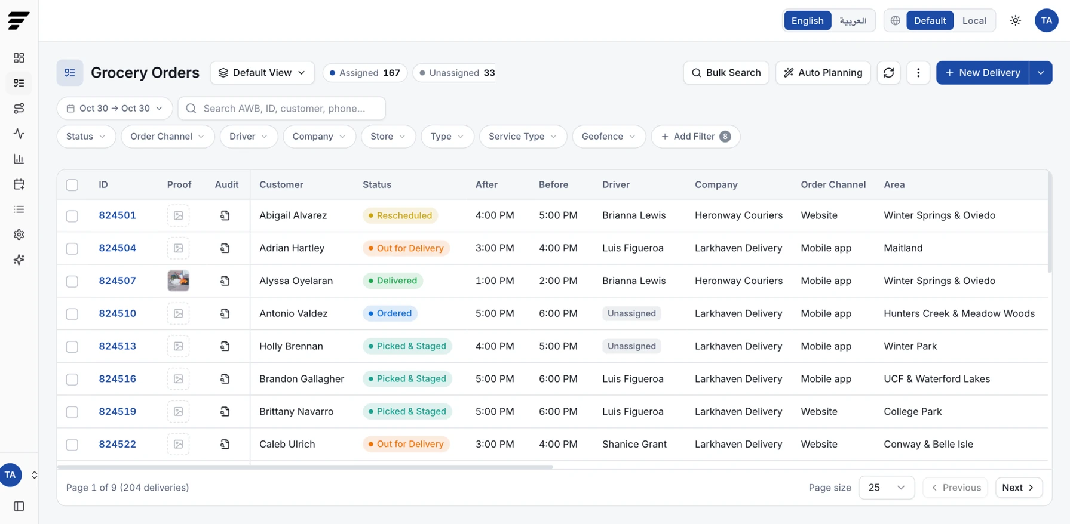Image resolution: width=1070 pixels, height=524 pixels.
Task: Expand the Order Channel filter dropdown
Action: pos(167,136)
